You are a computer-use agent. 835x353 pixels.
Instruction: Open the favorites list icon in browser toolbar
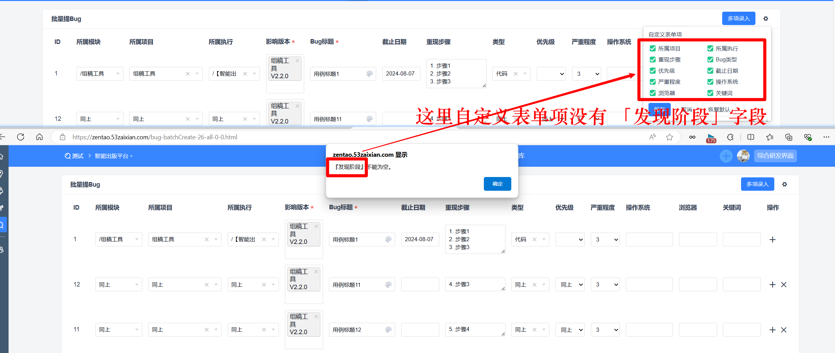[770, 137]
